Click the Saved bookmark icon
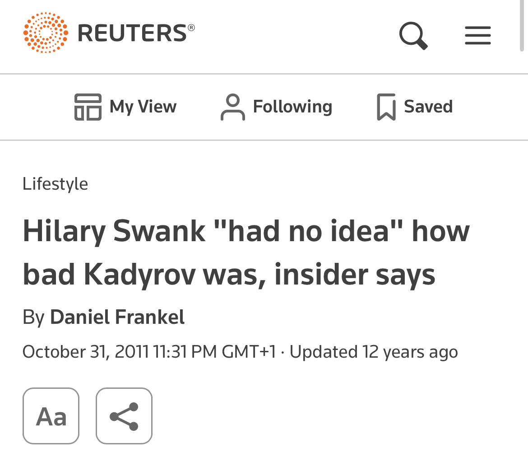The image size is (528, 476). [x=386, y=107]
